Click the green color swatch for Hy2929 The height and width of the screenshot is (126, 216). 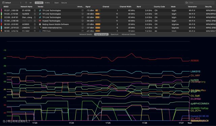click(x=1, y=14)
